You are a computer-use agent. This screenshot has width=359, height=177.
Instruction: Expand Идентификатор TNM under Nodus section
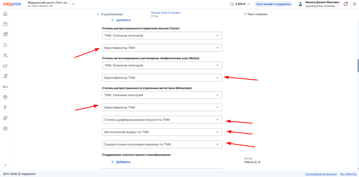[x=162, y=78]
